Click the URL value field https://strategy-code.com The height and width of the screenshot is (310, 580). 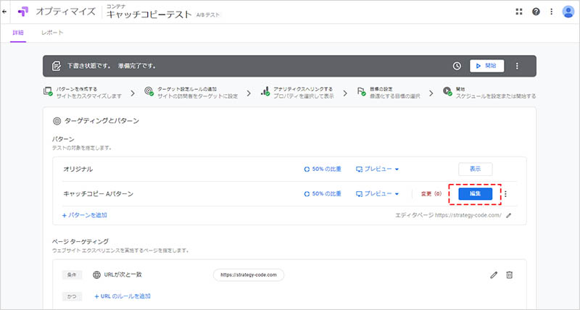249,275
